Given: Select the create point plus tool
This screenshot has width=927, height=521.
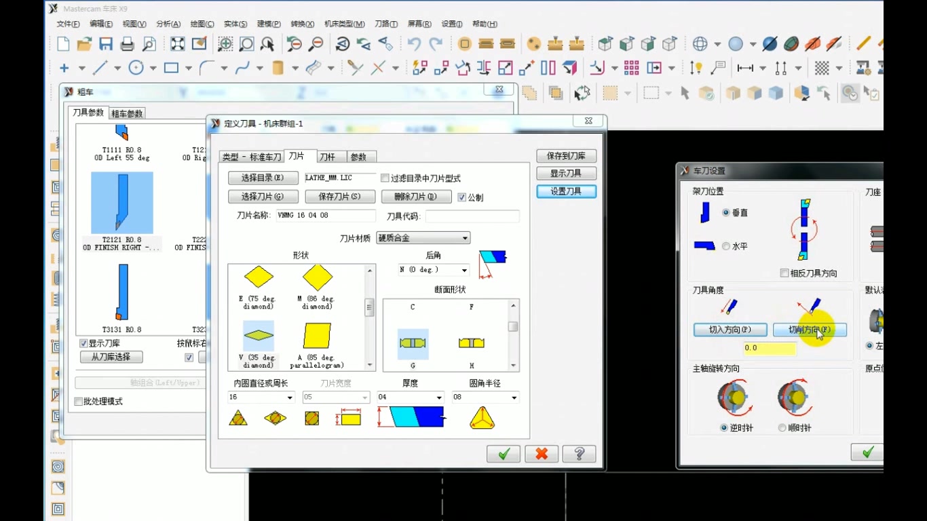Looking at the screenshot, I should click(x=64, y=68).
